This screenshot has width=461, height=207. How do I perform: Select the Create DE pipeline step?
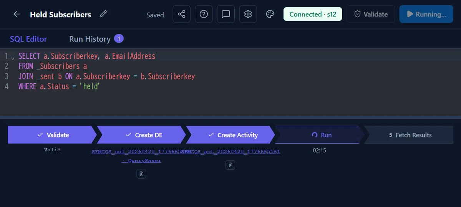click(142, 135)
